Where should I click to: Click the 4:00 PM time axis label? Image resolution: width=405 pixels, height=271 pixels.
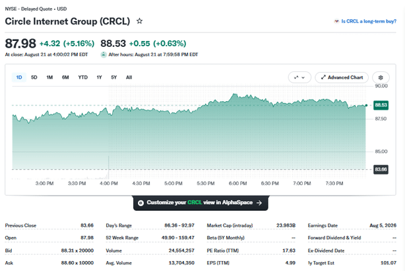pos(109,184)
